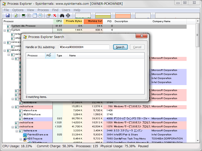Image resolution: width=202 pixels, height=151 pixels.
Task: Click the Save floppy disk toolbar icon
Action: click(x=8, y=16)
